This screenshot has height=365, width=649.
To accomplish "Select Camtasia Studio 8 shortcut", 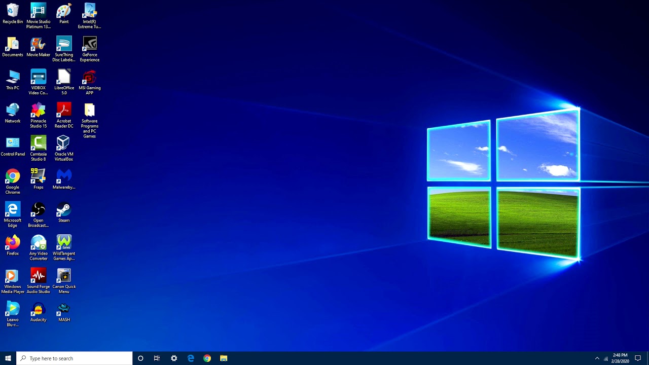I will click(x=38, y=149).
